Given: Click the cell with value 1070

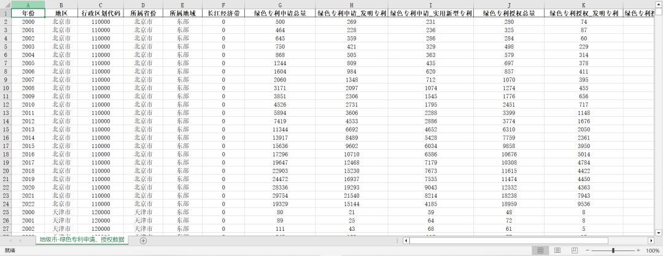Looking at the screenshot, I should click(509, 80).
